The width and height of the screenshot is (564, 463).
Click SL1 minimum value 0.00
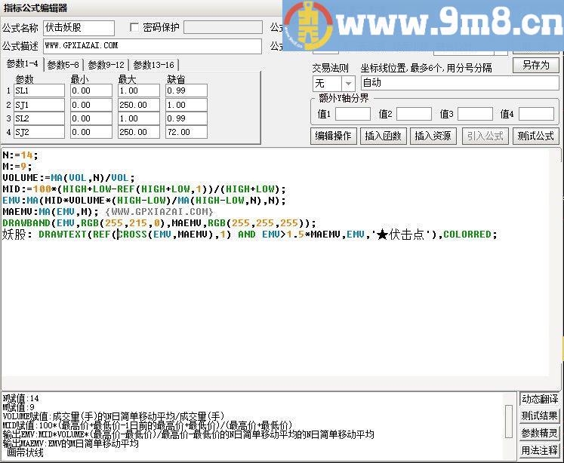click(91, 91)
